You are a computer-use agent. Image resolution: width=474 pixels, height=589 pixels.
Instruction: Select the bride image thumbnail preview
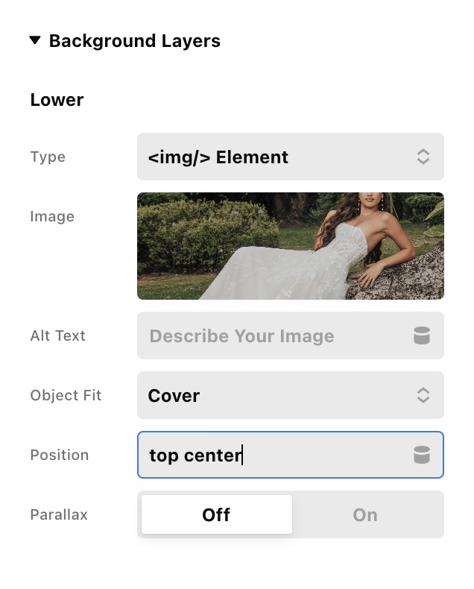pyautogui.click(x=291, y=246)
